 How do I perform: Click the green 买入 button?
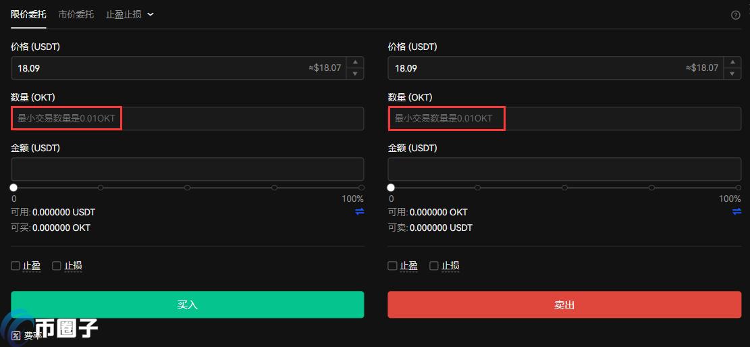click(x=188, y=304)
